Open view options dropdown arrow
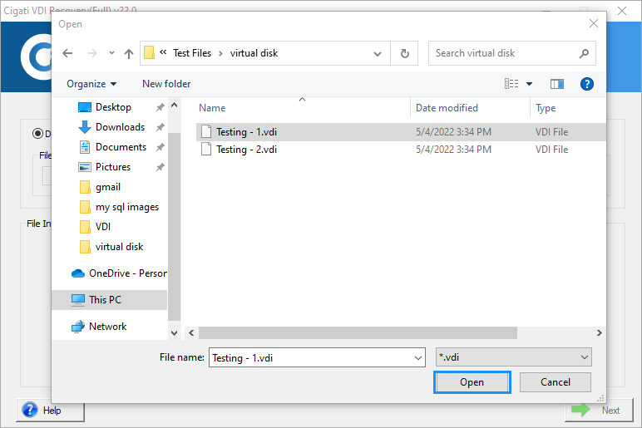 pyautogui.click(x=529, y=84)
